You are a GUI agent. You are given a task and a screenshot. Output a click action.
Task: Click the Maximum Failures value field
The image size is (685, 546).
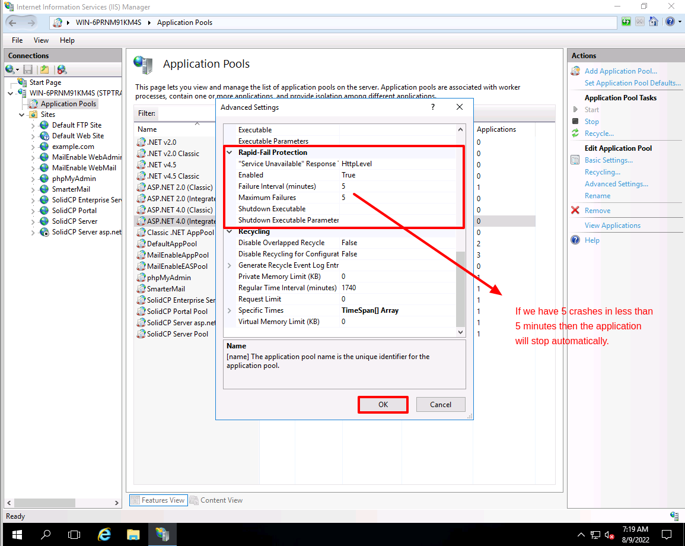click(397, 198)
